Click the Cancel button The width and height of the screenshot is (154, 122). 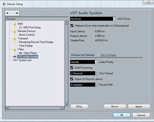click(141, 115)
